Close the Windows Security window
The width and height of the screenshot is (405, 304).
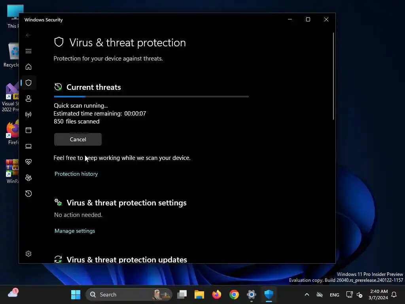click(x=326, y=19)
